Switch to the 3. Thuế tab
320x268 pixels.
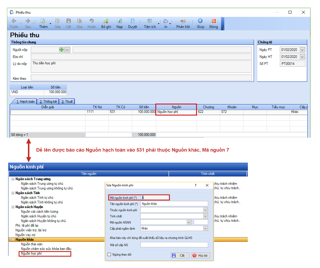click(x=67, y=102)
